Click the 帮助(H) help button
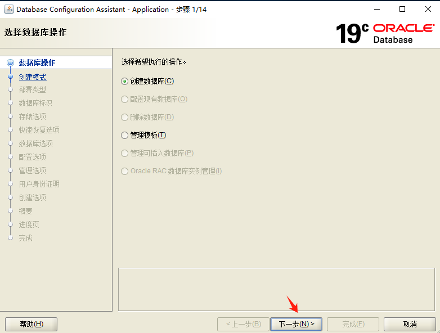Image resolution: width=440 pixels, height=333 pixels. pyautogui.click(x=31, y=325)
